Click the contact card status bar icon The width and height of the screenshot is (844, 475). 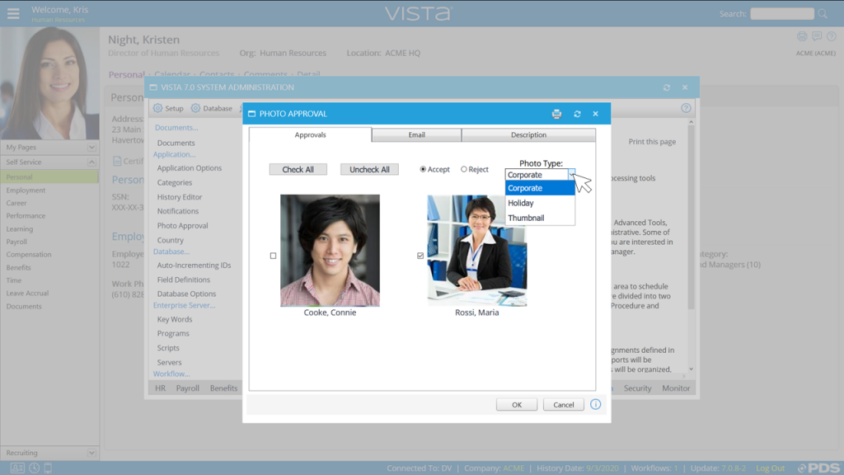click(17, 468)
